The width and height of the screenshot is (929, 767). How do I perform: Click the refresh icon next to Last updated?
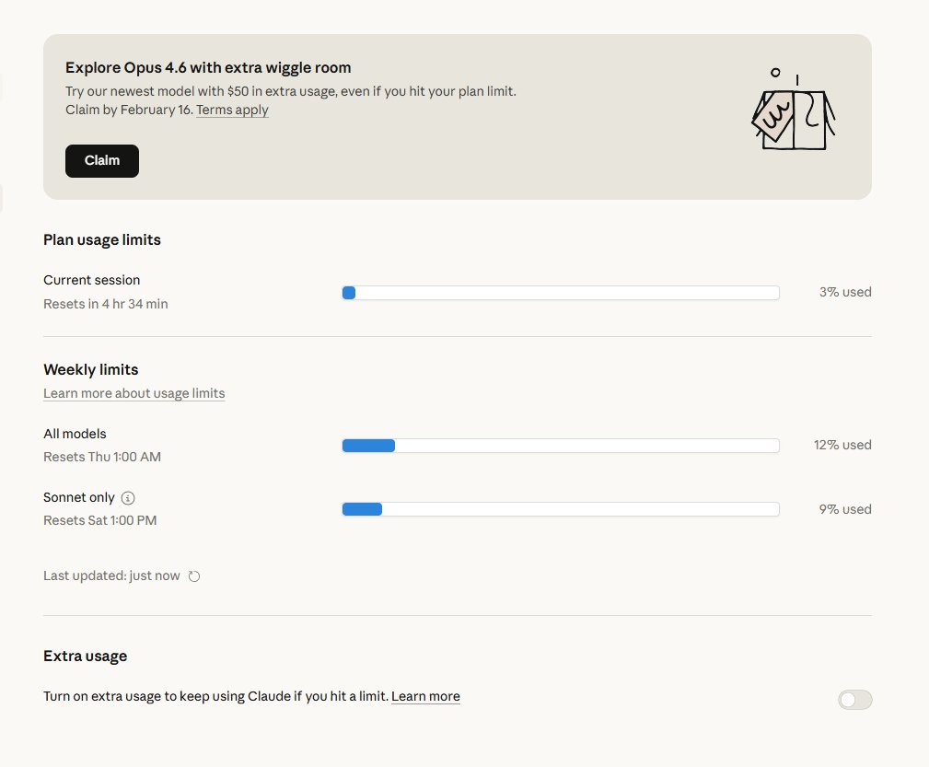point(194,576)
